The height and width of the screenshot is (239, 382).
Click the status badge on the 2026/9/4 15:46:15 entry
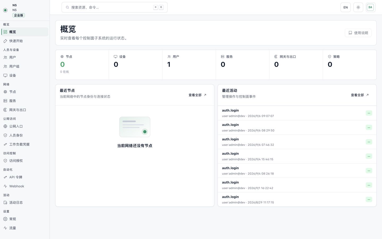pos(369,156)
